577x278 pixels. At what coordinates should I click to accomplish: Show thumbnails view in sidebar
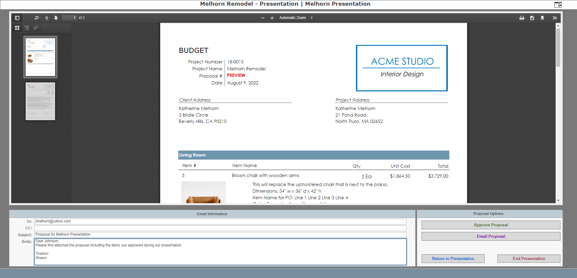coord(17,28)
